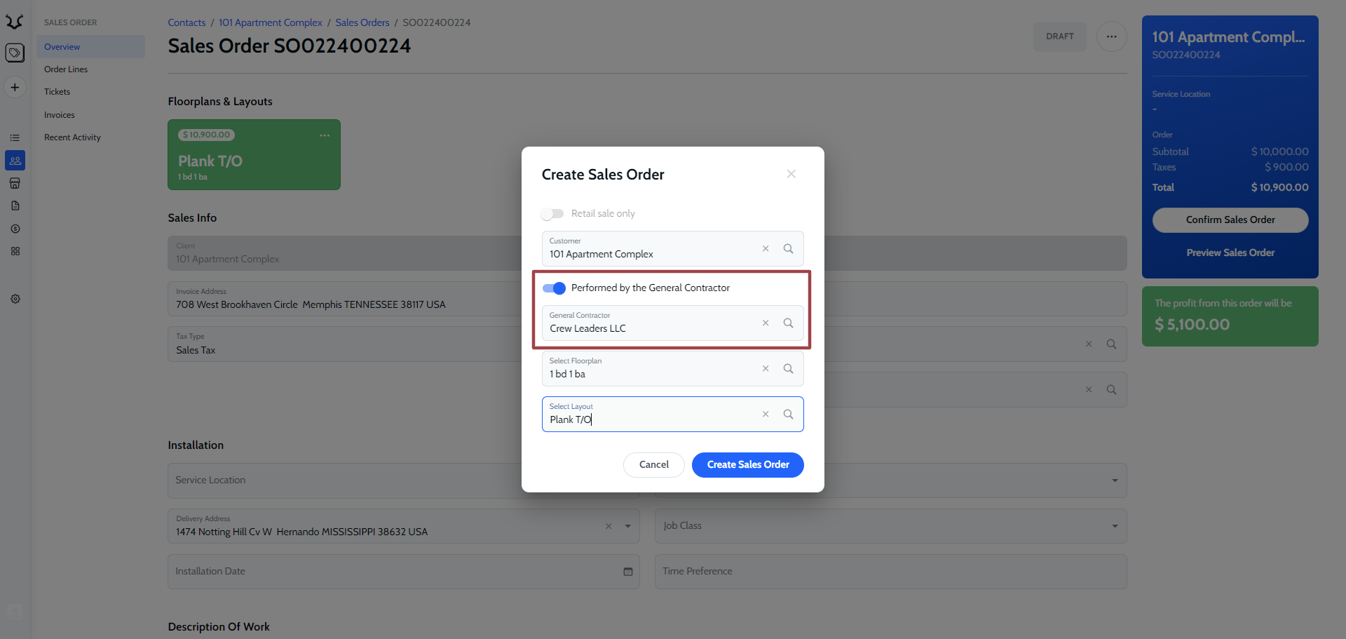This screenshot has height=639, width=1346.
Task: Clear the General Contractor field value
Action: click(766, 323)
